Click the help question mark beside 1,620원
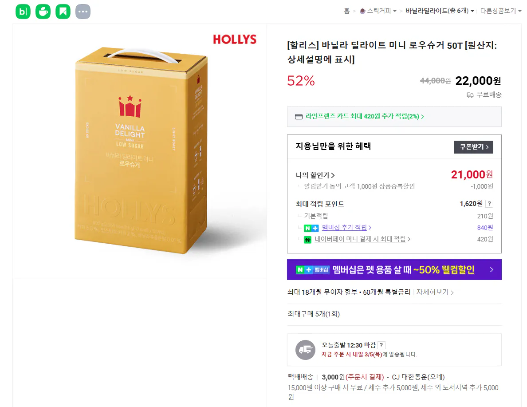 coord(489,204)
